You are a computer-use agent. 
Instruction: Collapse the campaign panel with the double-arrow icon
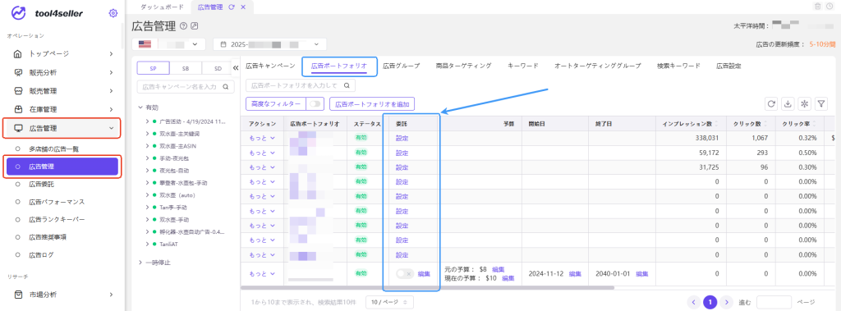[235, 68]
